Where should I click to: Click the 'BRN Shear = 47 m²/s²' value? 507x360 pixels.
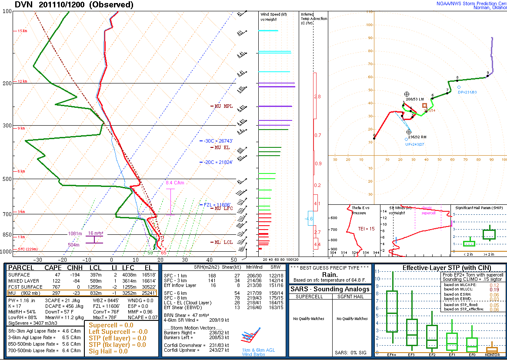coord(186,315)
